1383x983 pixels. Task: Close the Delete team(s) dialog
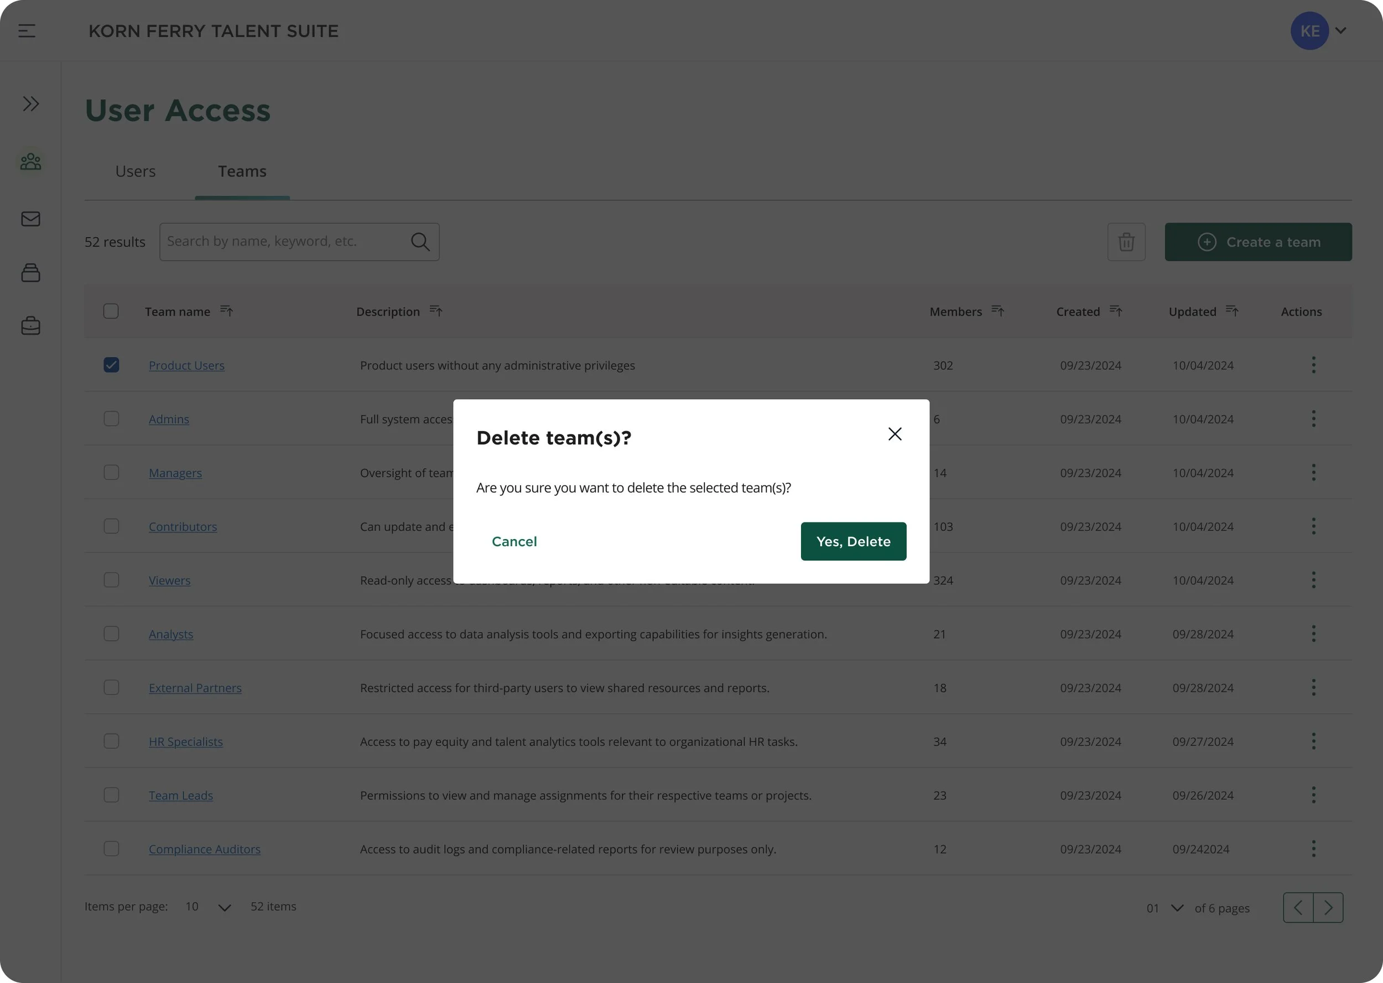[x=895, y=434]
